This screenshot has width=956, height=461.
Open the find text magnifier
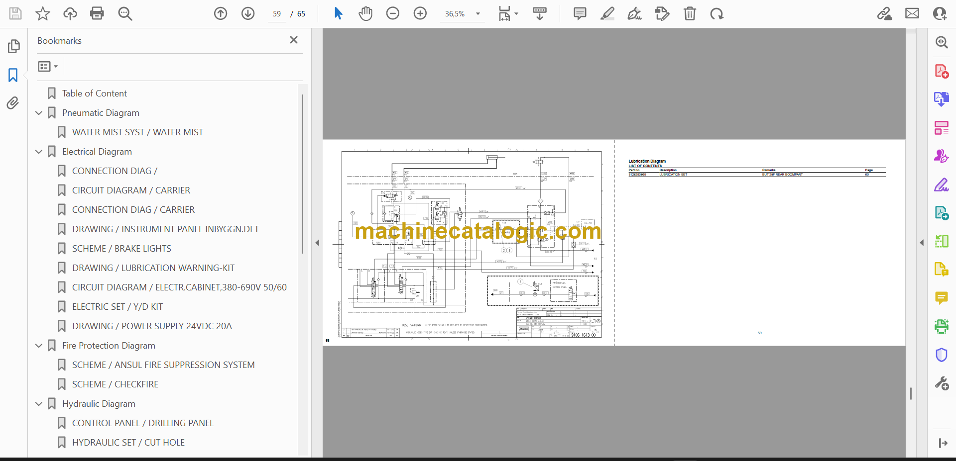(x=125, y=13)
